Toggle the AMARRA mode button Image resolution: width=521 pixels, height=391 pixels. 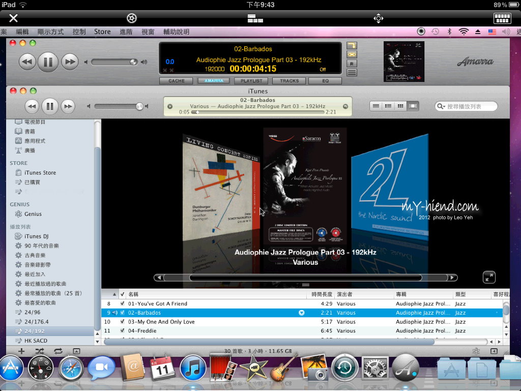tap(214, 81)
